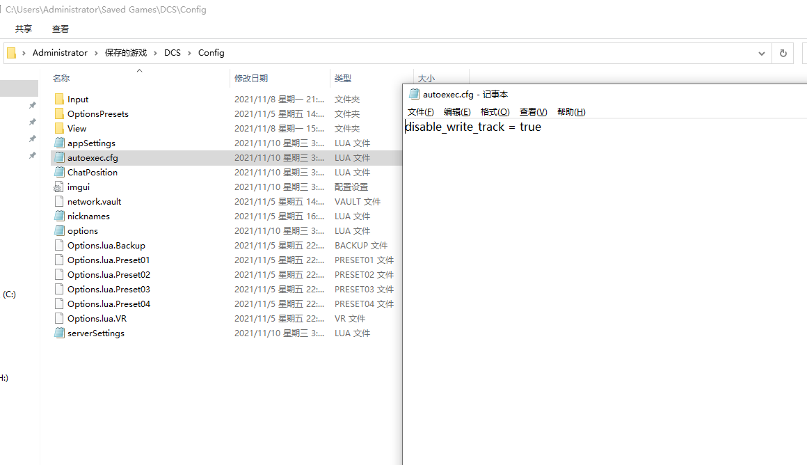Select the file named autoexec.cfg

coord(93,157)
